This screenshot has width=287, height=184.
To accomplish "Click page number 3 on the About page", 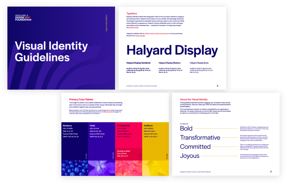I will pyautogui.click(x=271, y=172).
